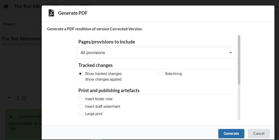Tick the Insert footer note checkbox
Screen dimensions: 279x140
coord(81,99)
